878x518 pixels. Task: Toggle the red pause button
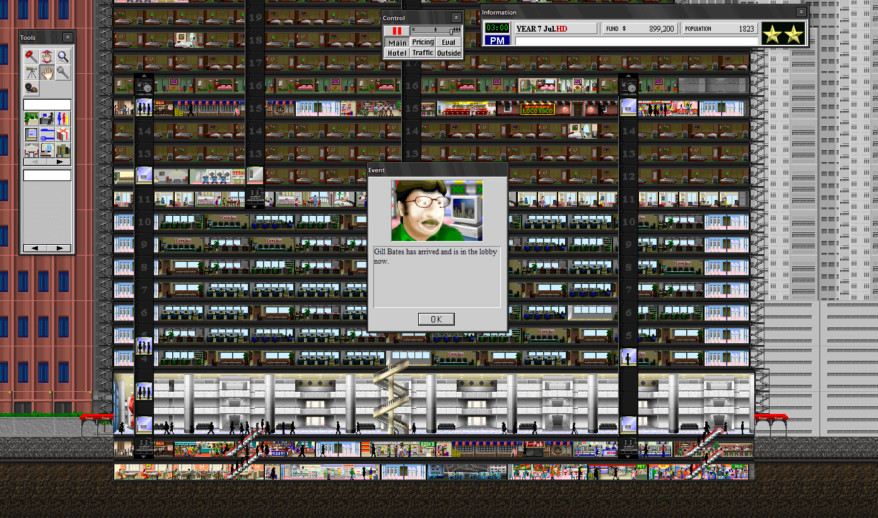tap(397, 30)
